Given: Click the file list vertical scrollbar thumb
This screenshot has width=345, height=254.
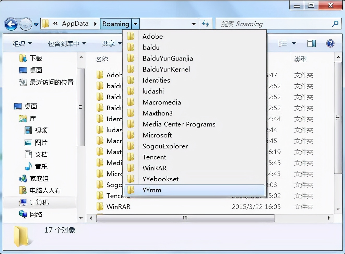Looking at the screenshot, I should pyautogui.click(x=338, y=118).
